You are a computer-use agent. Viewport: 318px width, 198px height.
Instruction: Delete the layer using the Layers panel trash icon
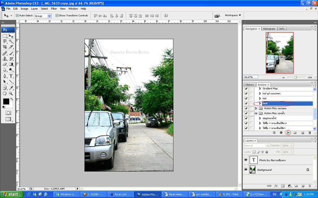[x=310, y=186]
